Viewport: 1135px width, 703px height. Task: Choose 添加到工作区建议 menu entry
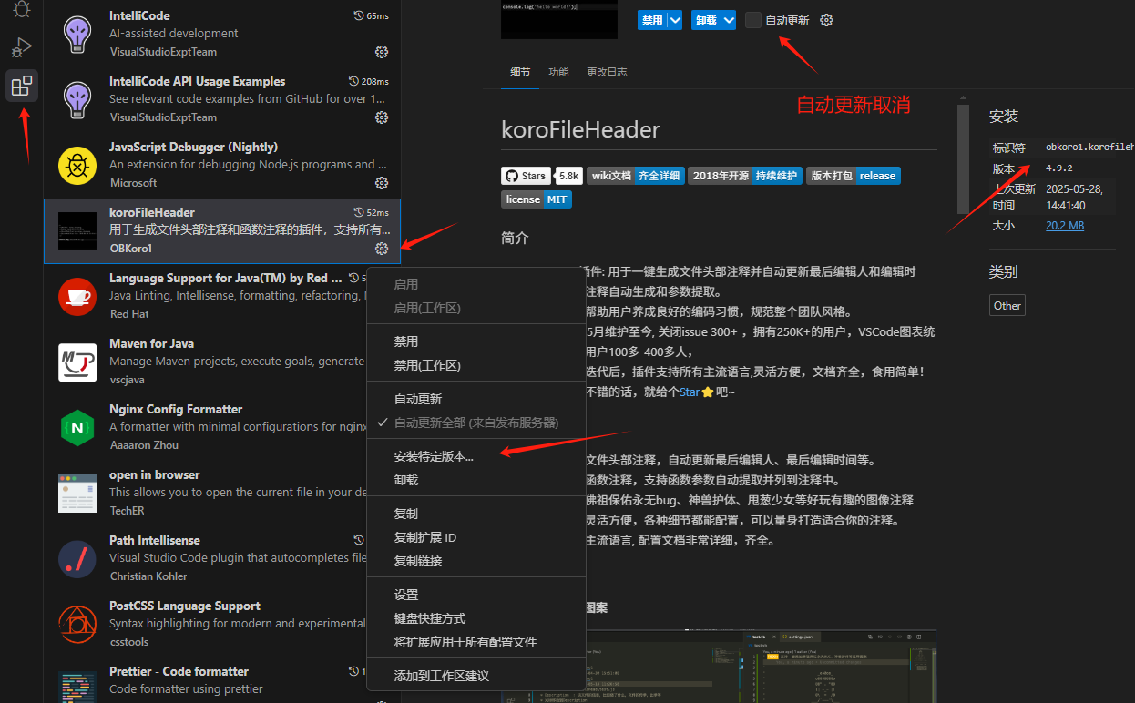tap(475, 676)
